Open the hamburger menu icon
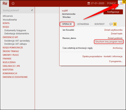 122,3
